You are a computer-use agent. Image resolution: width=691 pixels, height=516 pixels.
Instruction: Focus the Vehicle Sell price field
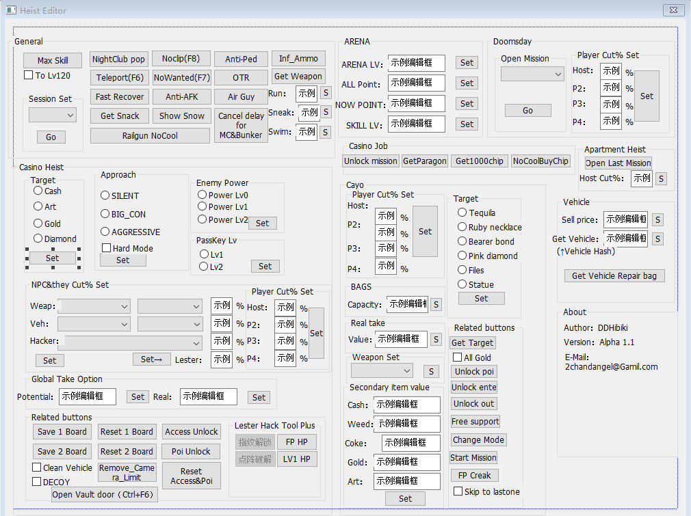625,219
